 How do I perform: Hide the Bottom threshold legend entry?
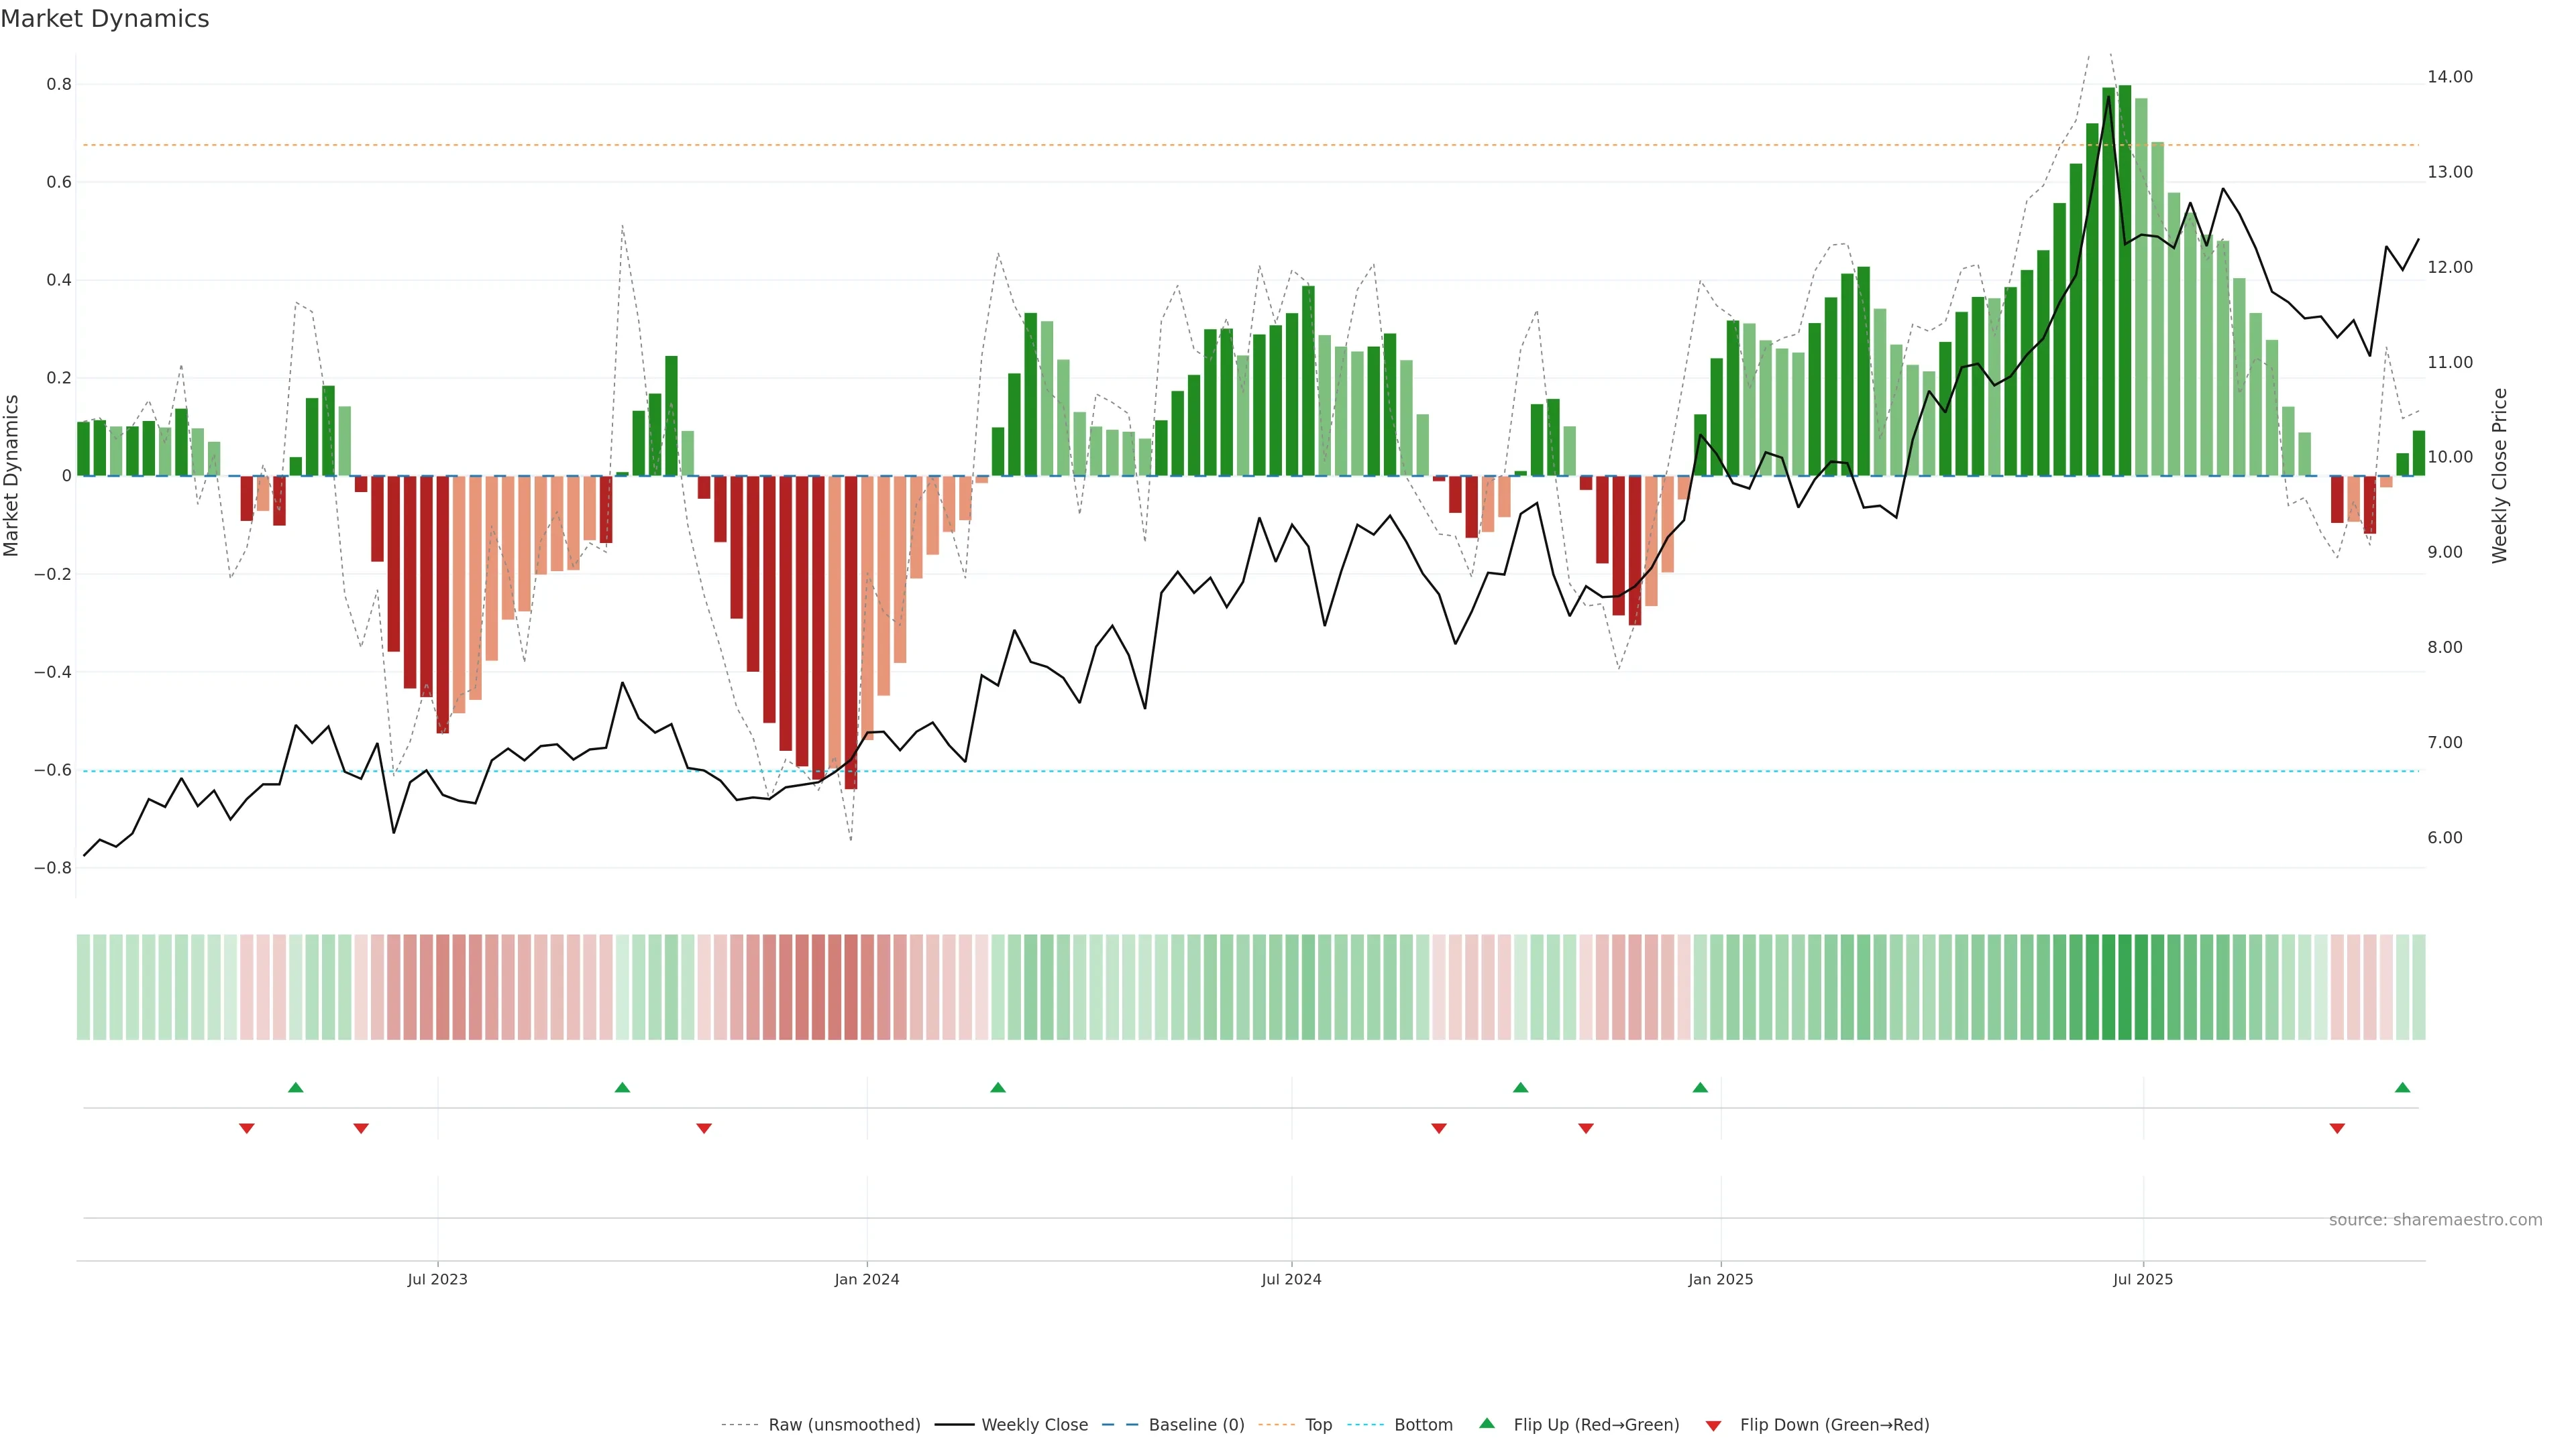tap(1423, 1425)
